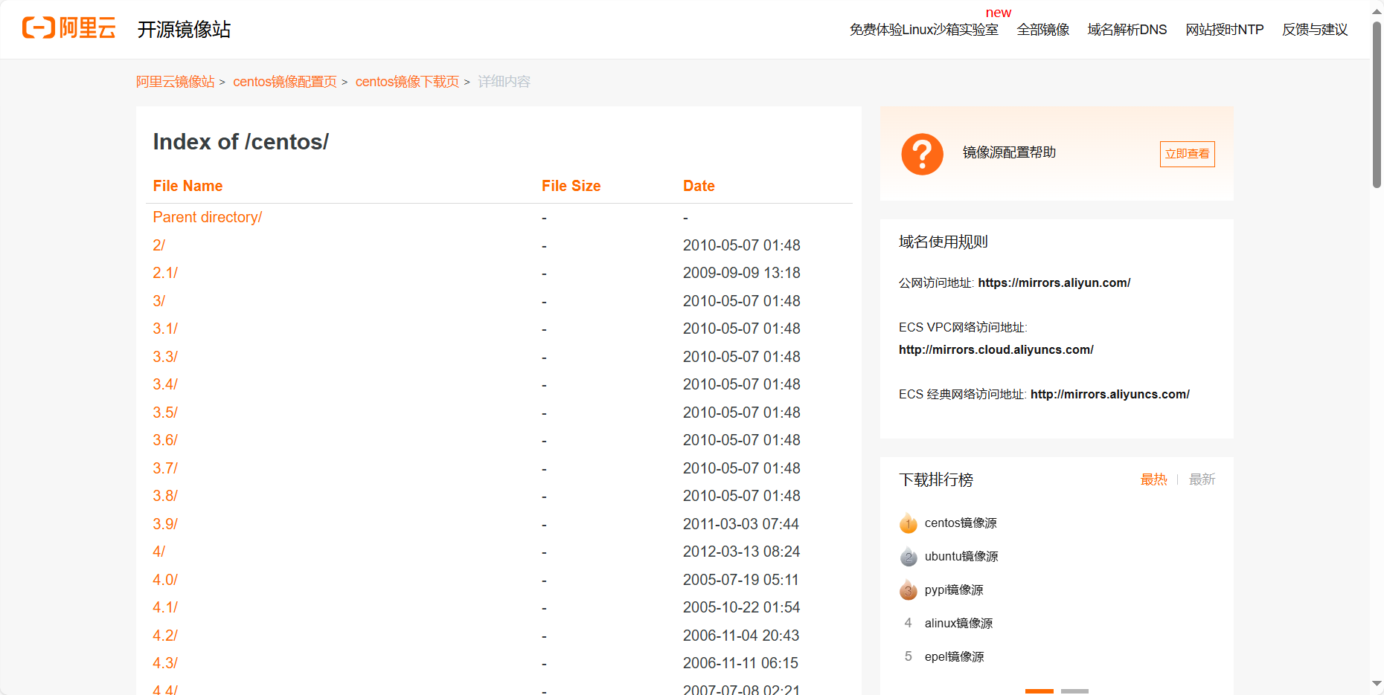Click the https://mirrors.aliyun.com/ address

(x=1054, y=282)
